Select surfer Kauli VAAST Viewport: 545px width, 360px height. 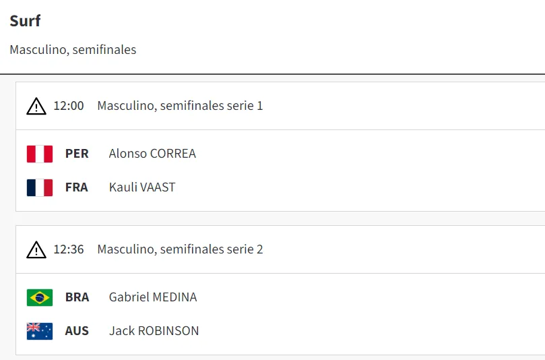click(142, 187)
